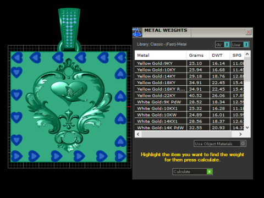Select the fleur-de-lis ornament on pendant
Image resolution: width=264 pixels, height=198 pixels.
tap(69, 119)
